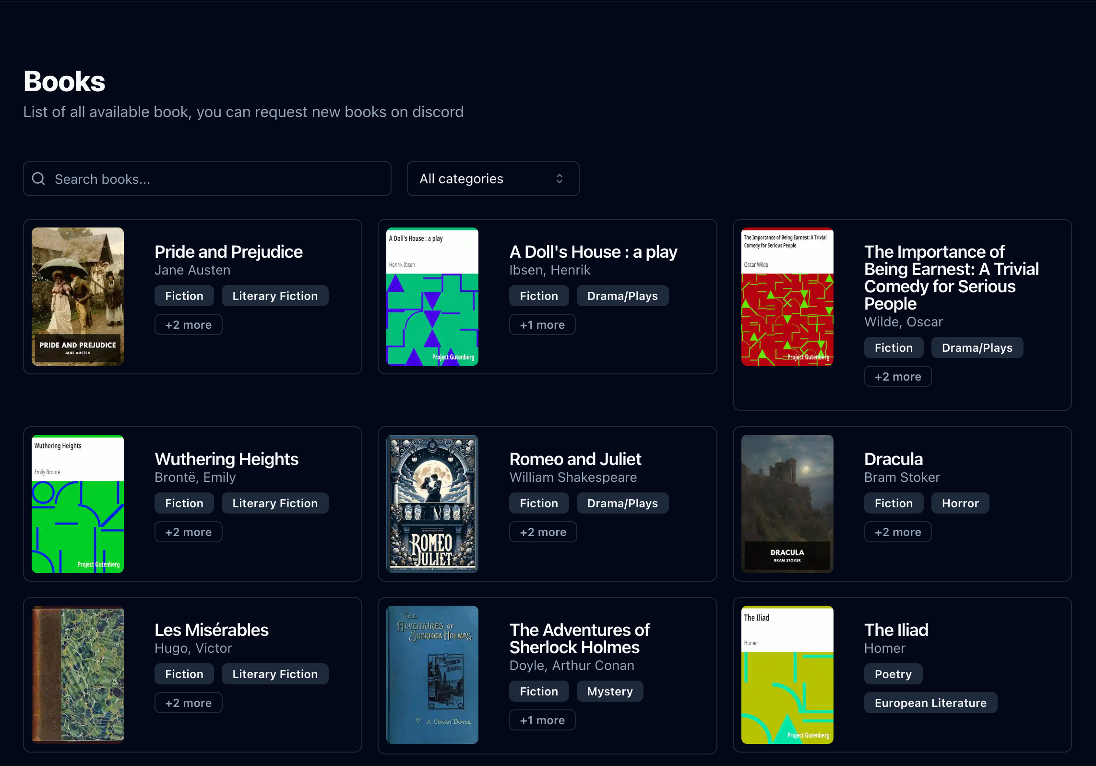Open A Doll's House cover image
The height and width of the screenshot is (766, 1096).
[432, 297]
